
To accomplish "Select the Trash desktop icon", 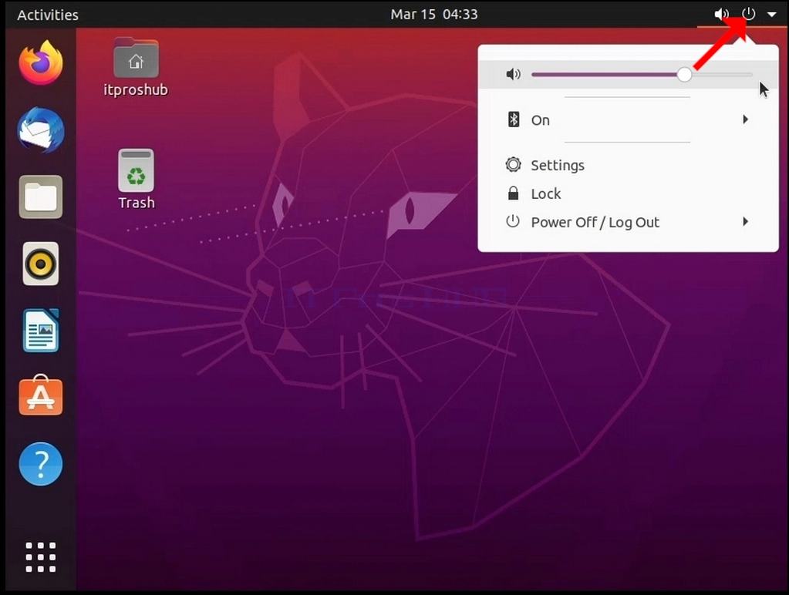I will pos(136,170).
